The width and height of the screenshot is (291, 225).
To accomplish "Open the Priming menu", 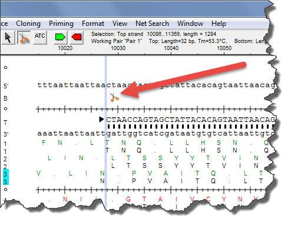I will (61, 24).
